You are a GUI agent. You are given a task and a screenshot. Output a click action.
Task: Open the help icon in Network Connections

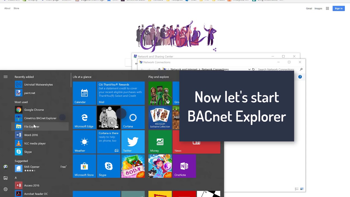pyautogui.click(x=300, y=77)
